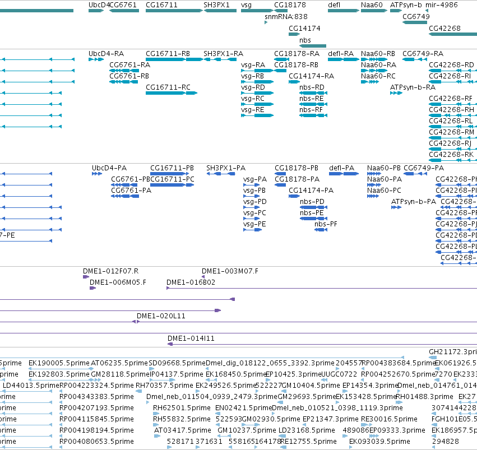Click the CG18178-RB transcript label
This screenshot has width=477, height=450.
[297, 65]
